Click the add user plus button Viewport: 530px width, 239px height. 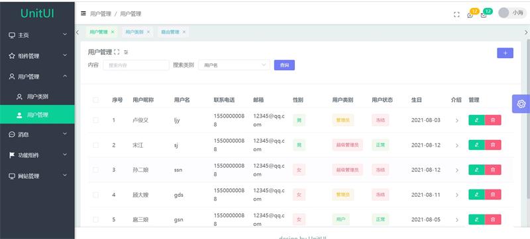(505, 53)
